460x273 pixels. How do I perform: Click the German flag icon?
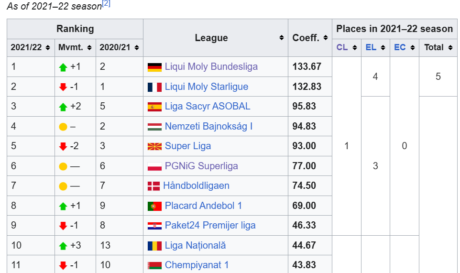[x=154, y=67]
